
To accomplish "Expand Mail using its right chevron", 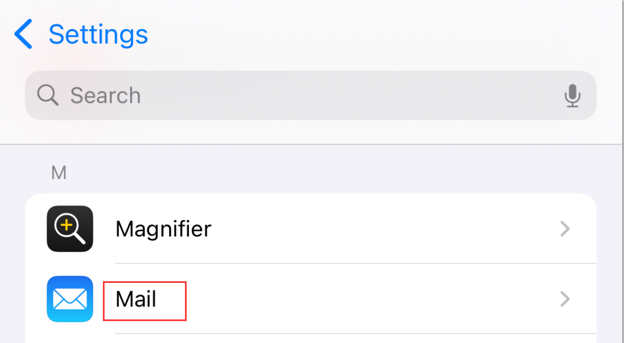I will pyautogui.click(x=565, y=299).
